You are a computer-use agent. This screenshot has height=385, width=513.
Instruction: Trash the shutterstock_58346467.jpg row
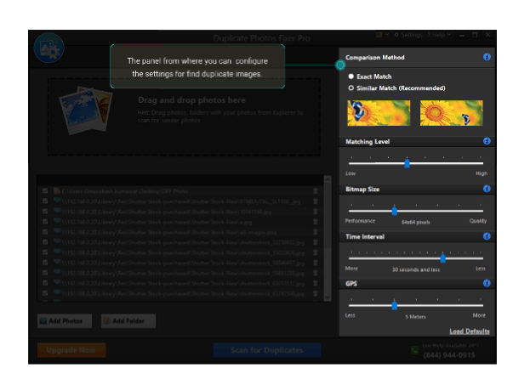point(315,263)
